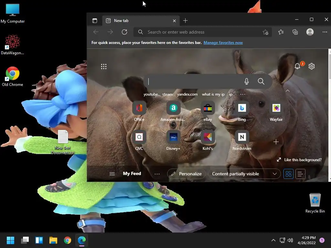Close the New tab tab
This screenshot has width=331, height=248.
[x=174, y=21]
